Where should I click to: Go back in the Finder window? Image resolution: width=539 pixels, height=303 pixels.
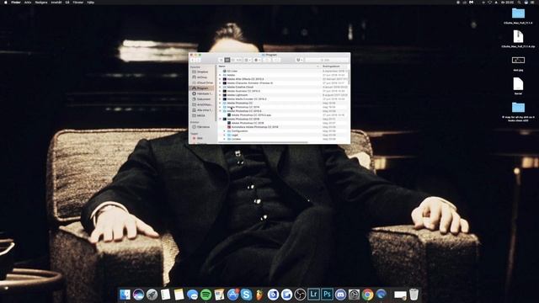[x=193, y=60]
